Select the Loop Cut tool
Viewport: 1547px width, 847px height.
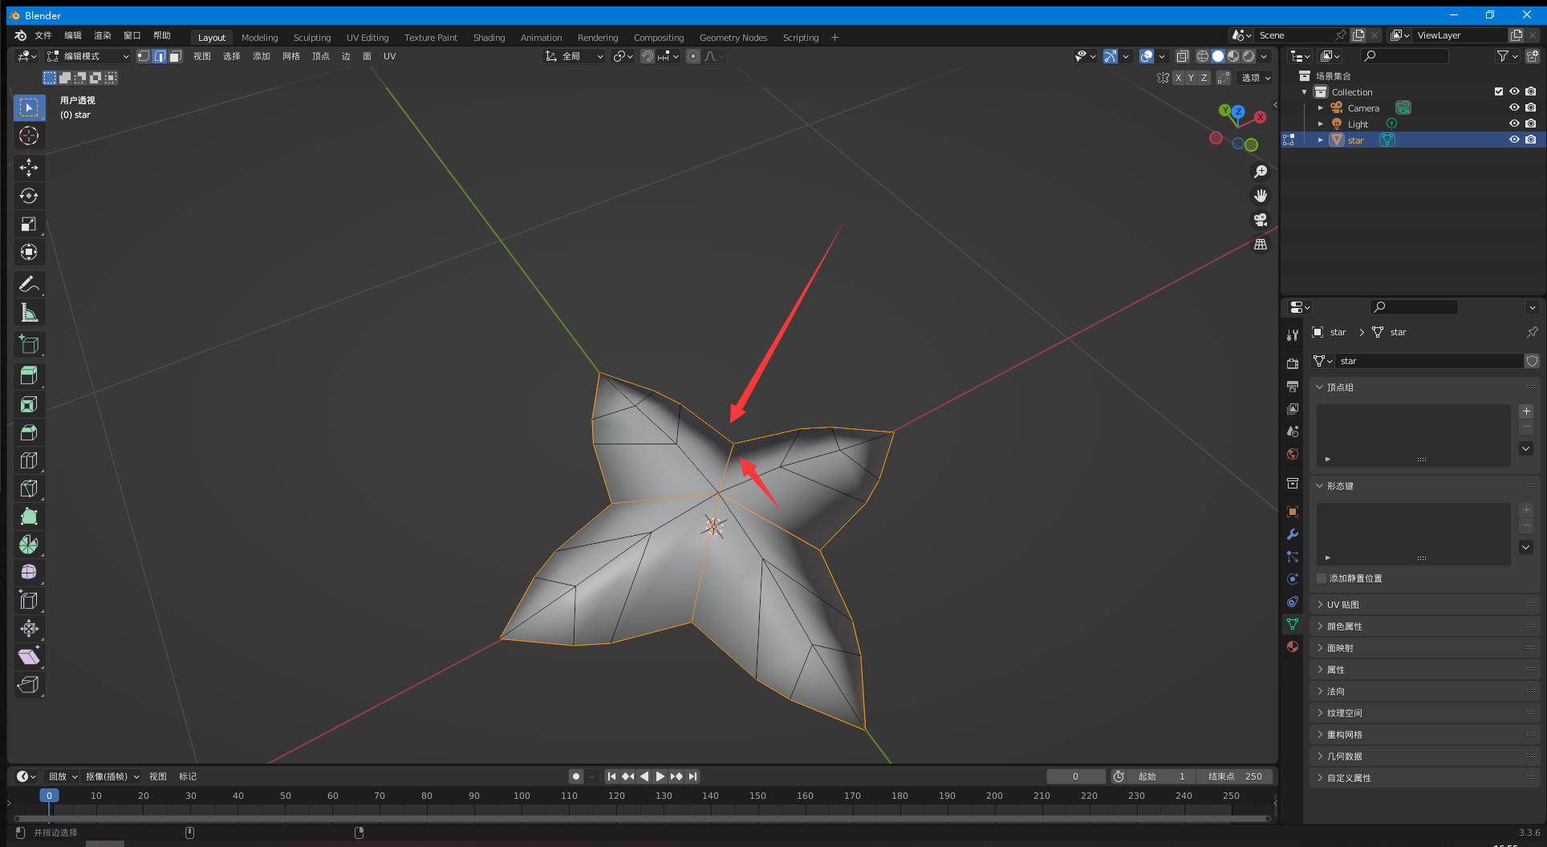(29, 460)
